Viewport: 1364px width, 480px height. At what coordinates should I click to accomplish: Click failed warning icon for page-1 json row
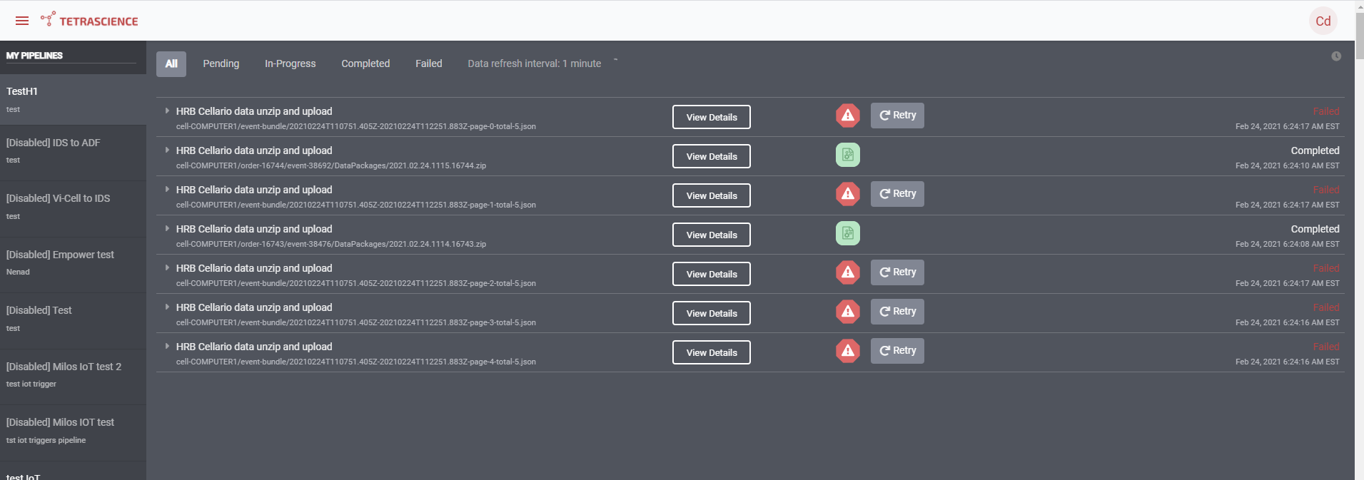point(848,194)
